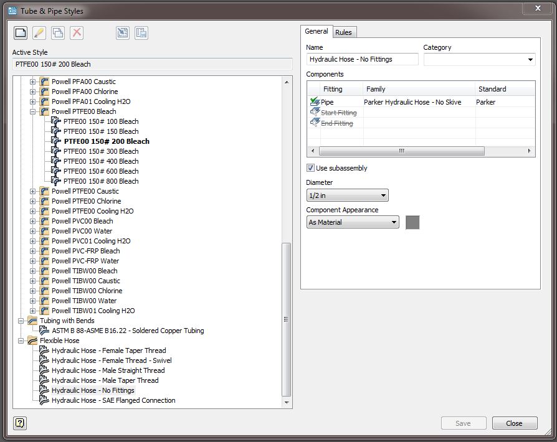
Task: Click the Close button
Action: (x=515, y=423)
